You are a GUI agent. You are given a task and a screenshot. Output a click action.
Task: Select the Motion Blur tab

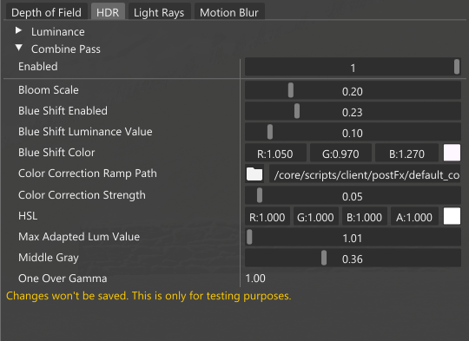point(229,12)
